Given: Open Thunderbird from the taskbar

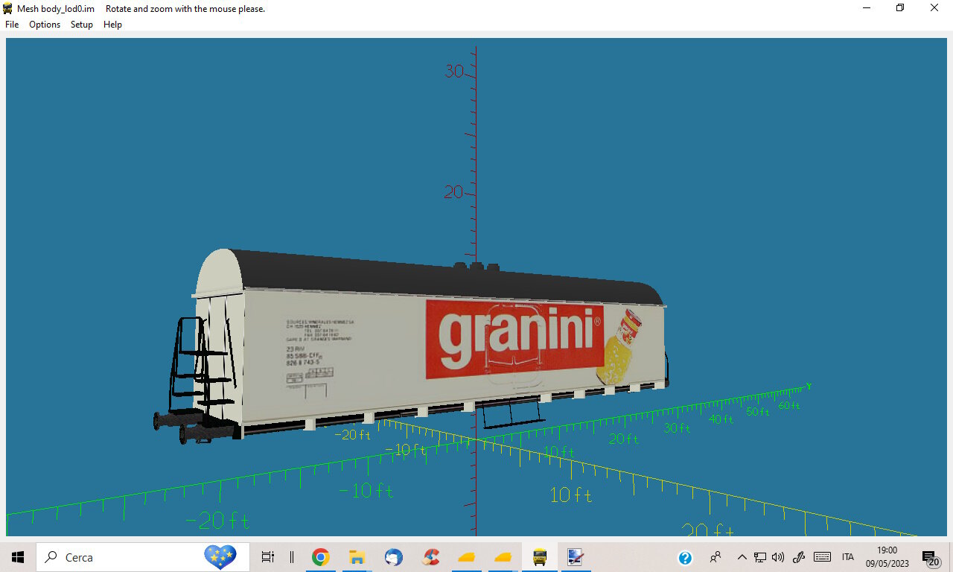Looking at the screenshot, I should click(393, 557).
